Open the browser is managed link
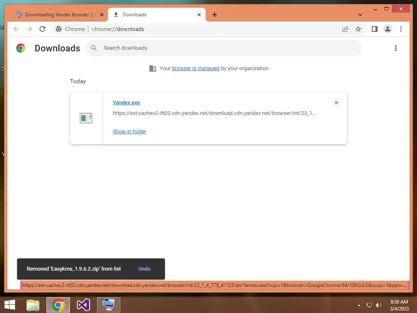The image size is (417, 313). point(196,68)
